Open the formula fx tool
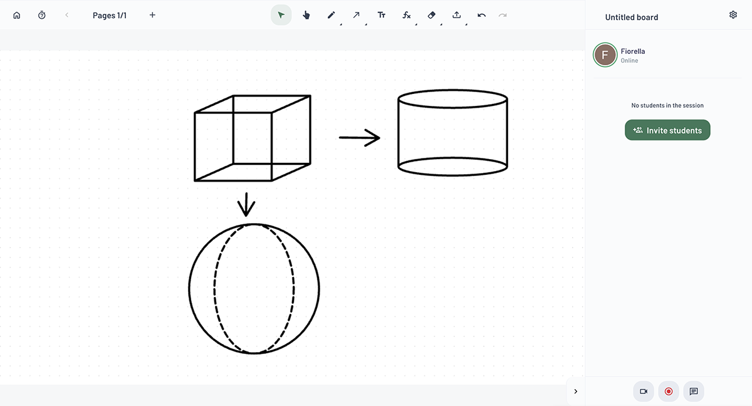This screenshot has width=752, height=406. [407, 15]
